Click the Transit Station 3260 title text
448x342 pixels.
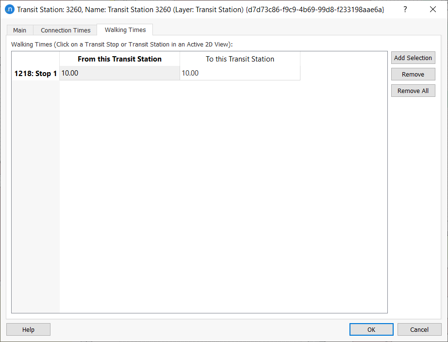click(146, 9)
